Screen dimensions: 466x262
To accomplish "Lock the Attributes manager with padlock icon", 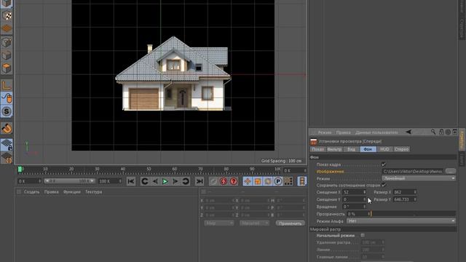I will click(x=441, y=132).
